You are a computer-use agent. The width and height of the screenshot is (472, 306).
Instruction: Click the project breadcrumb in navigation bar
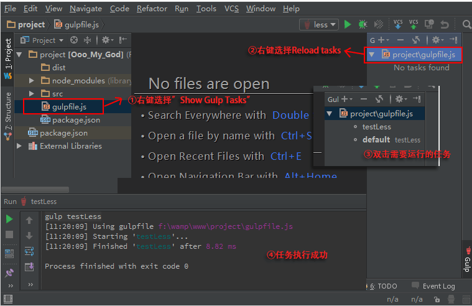[x=26, y=25]
